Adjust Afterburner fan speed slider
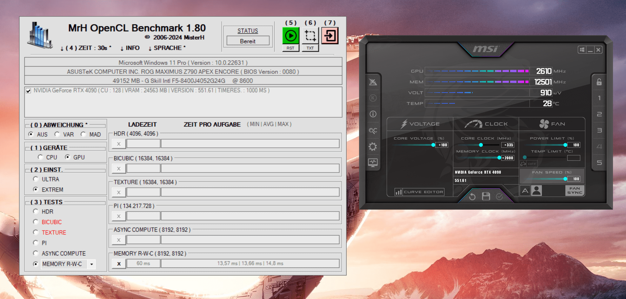 565,179
